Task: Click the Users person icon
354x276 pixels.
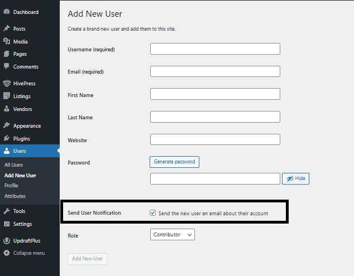Action: (7, 151)
